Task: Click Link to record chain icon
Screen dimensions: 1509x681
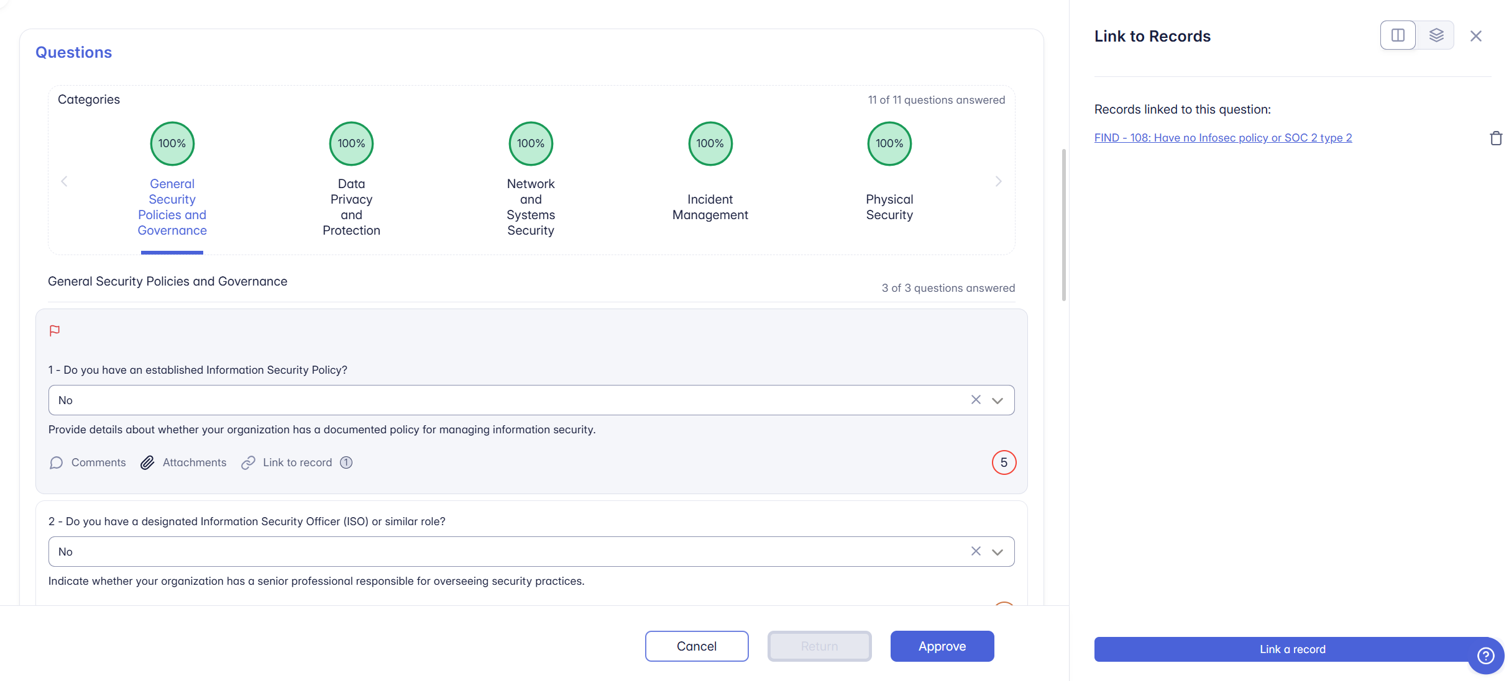Action: (x=249, y=462)
